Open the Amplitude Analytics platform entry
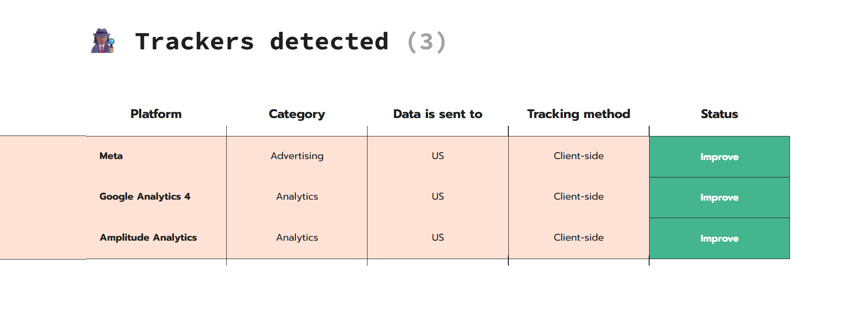 pos(148,237)
